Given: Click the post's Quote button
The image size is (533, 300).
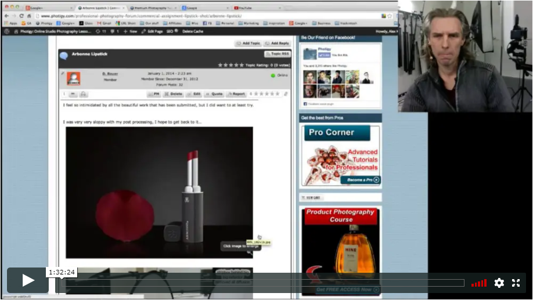Looking at the screenshot, I should tap(214, 94).
